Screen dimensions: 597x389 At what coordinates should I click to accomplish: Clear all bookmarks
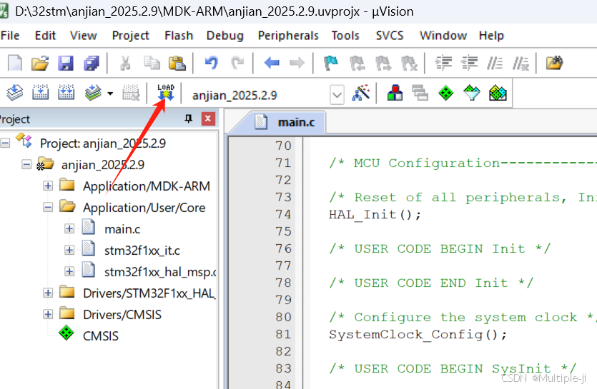tap(409, 63)
